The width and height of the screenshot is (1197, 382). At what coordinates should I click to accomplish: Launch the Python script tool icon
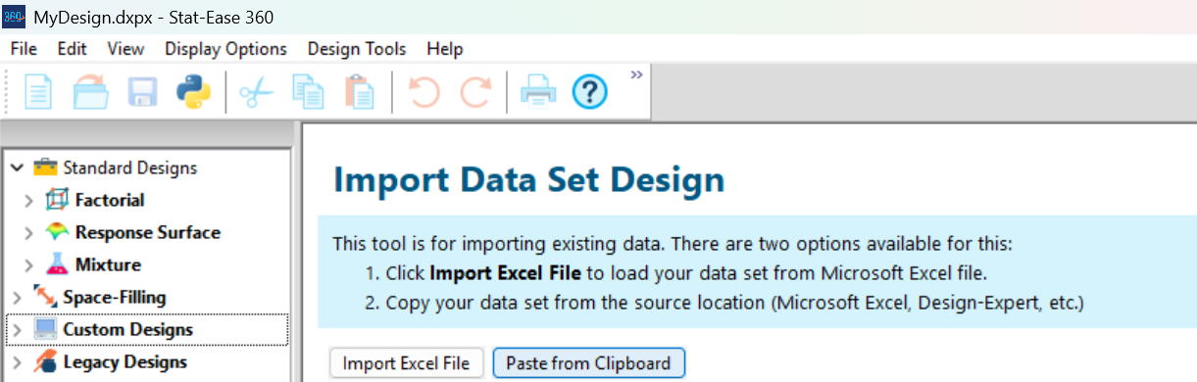(194, 93)
